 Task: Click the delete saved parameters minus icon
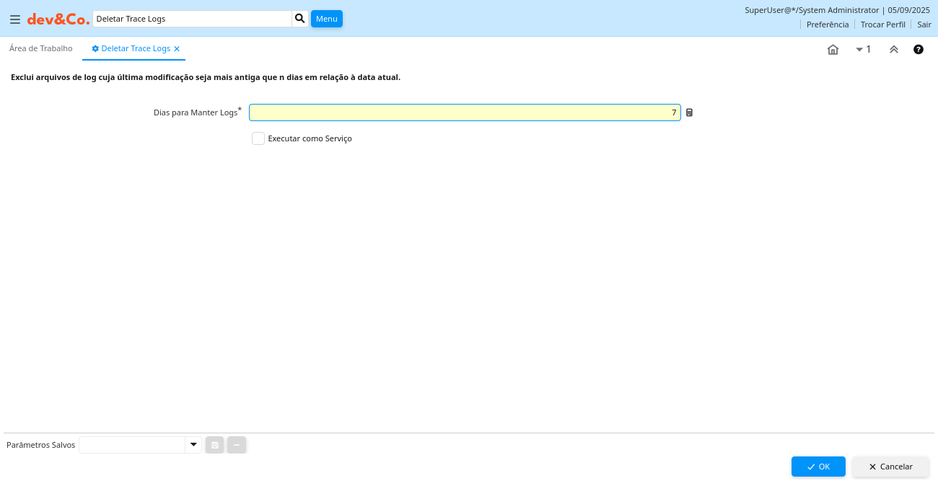click(x=237, y=446)
